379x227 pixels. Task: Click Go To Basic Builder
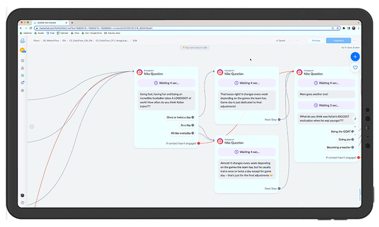pos(350,47)
